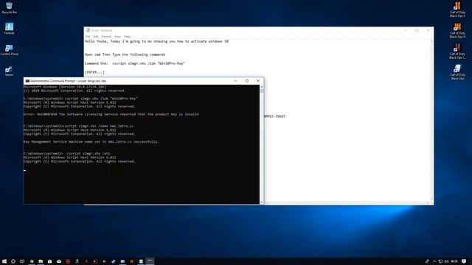Click Notepad vertical scrollbar down arrow
Screen dimensions: 472x265
431,199
